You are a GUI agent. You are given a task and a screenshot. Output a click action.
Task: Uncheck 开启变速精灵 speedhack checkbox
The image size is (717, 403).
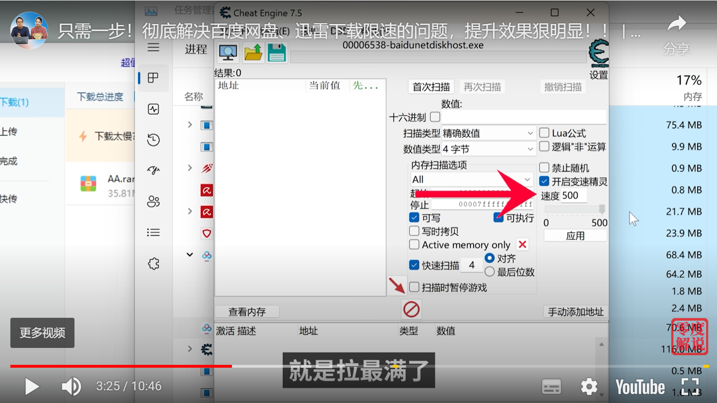544,181
